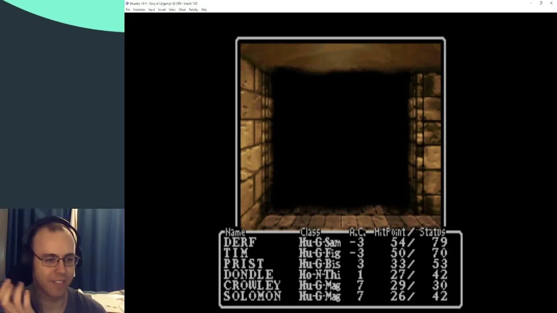
Task: Select party member DERF
Action: [240, 242]
